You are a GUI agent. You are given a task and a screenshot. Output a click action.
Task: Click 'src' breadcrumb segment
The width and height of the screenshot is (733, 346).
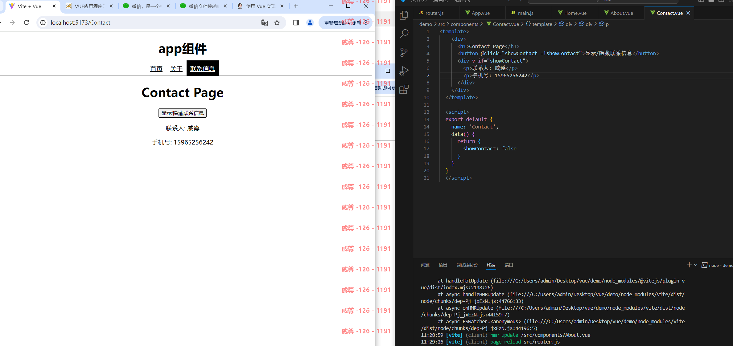coord(441,24)
